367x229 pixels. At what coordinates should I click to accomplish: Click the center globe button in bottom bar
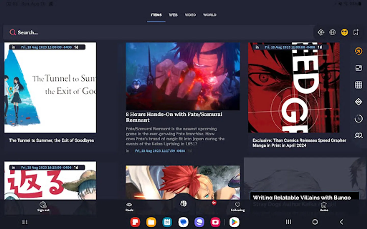tap(183, 204)
